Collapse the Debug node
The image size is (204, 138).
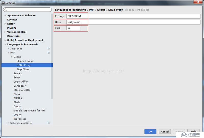pyautogui.click(x=11, y=57)
